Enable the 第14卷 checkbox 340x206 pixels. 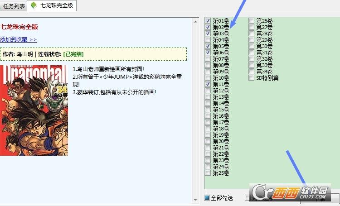point(208,103)
